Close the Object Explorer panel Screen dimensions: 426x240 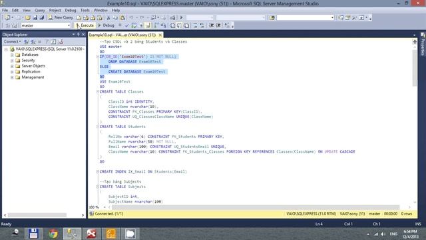(x=83, y=35)
